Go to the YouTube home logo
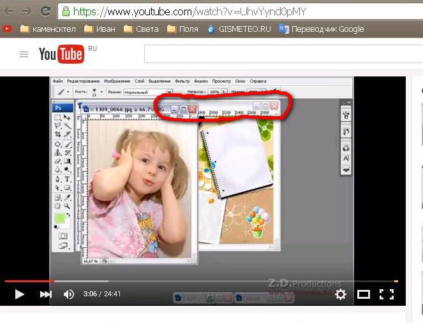The height and width of the screenshot is (323, 423). [61, 55]
